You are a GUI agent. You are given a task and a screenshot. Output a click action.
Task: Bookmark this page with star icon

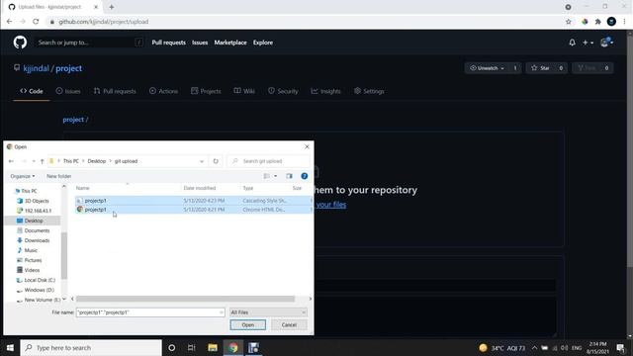click(569, 22)
